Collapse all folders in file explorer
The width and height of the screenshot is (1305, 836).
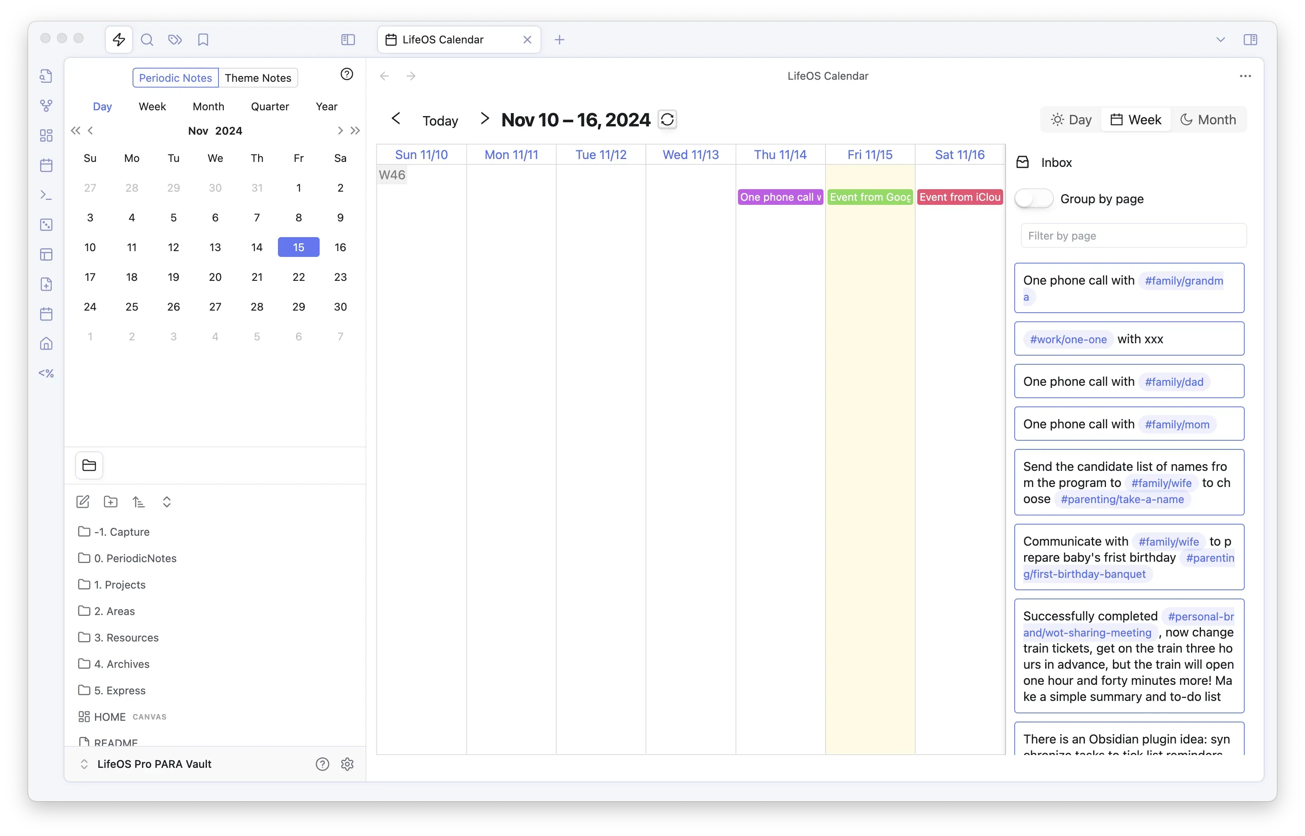(166, 501)
